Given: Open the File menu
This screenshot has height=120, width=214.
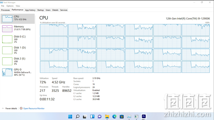Looking at the screenshot, I should tap(3, 6).
